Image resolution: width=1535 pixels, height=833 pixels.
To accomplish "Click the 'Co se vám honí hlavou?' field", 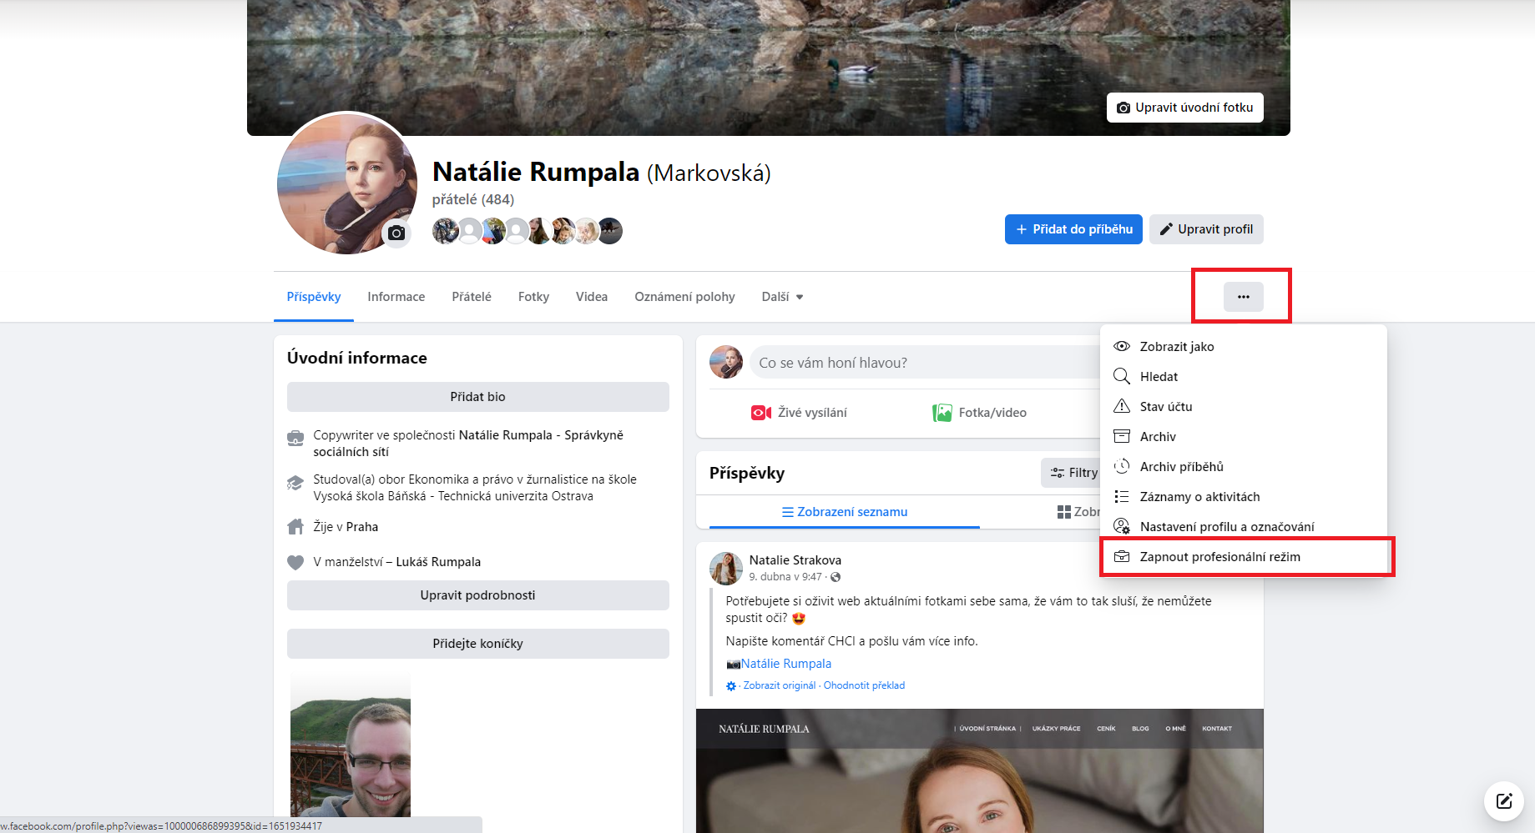I will (925, 363).
